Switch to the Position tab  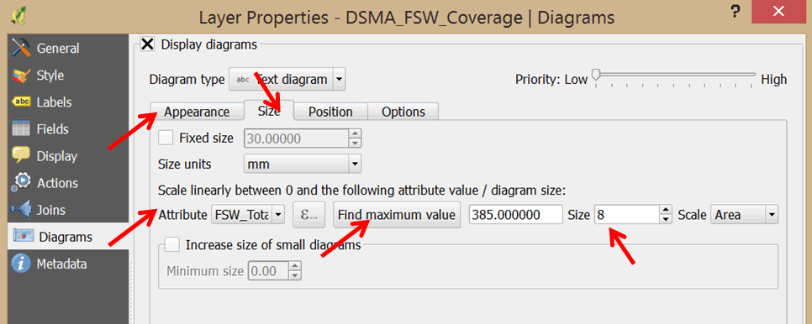click(330, 112)
